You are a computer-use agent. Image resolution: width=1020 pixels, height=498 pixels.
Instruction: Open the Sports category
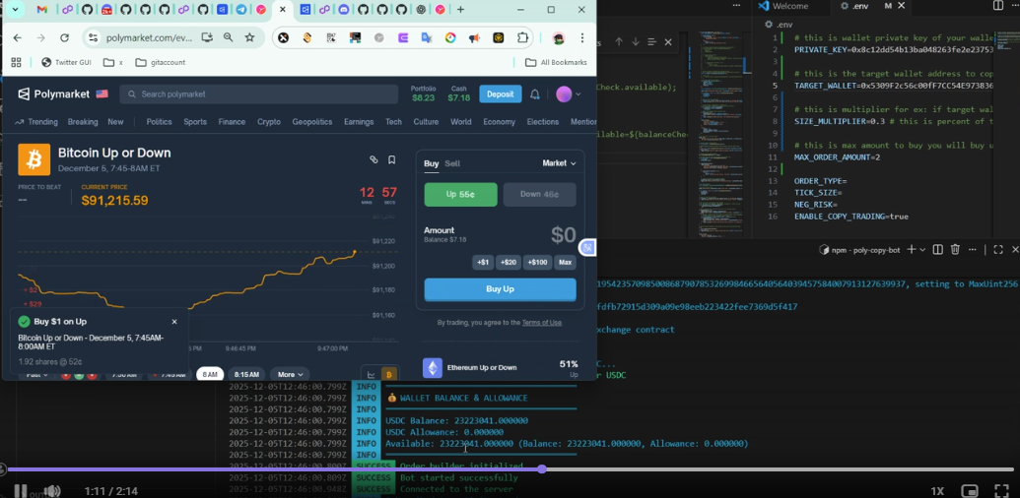pos(194,121)
